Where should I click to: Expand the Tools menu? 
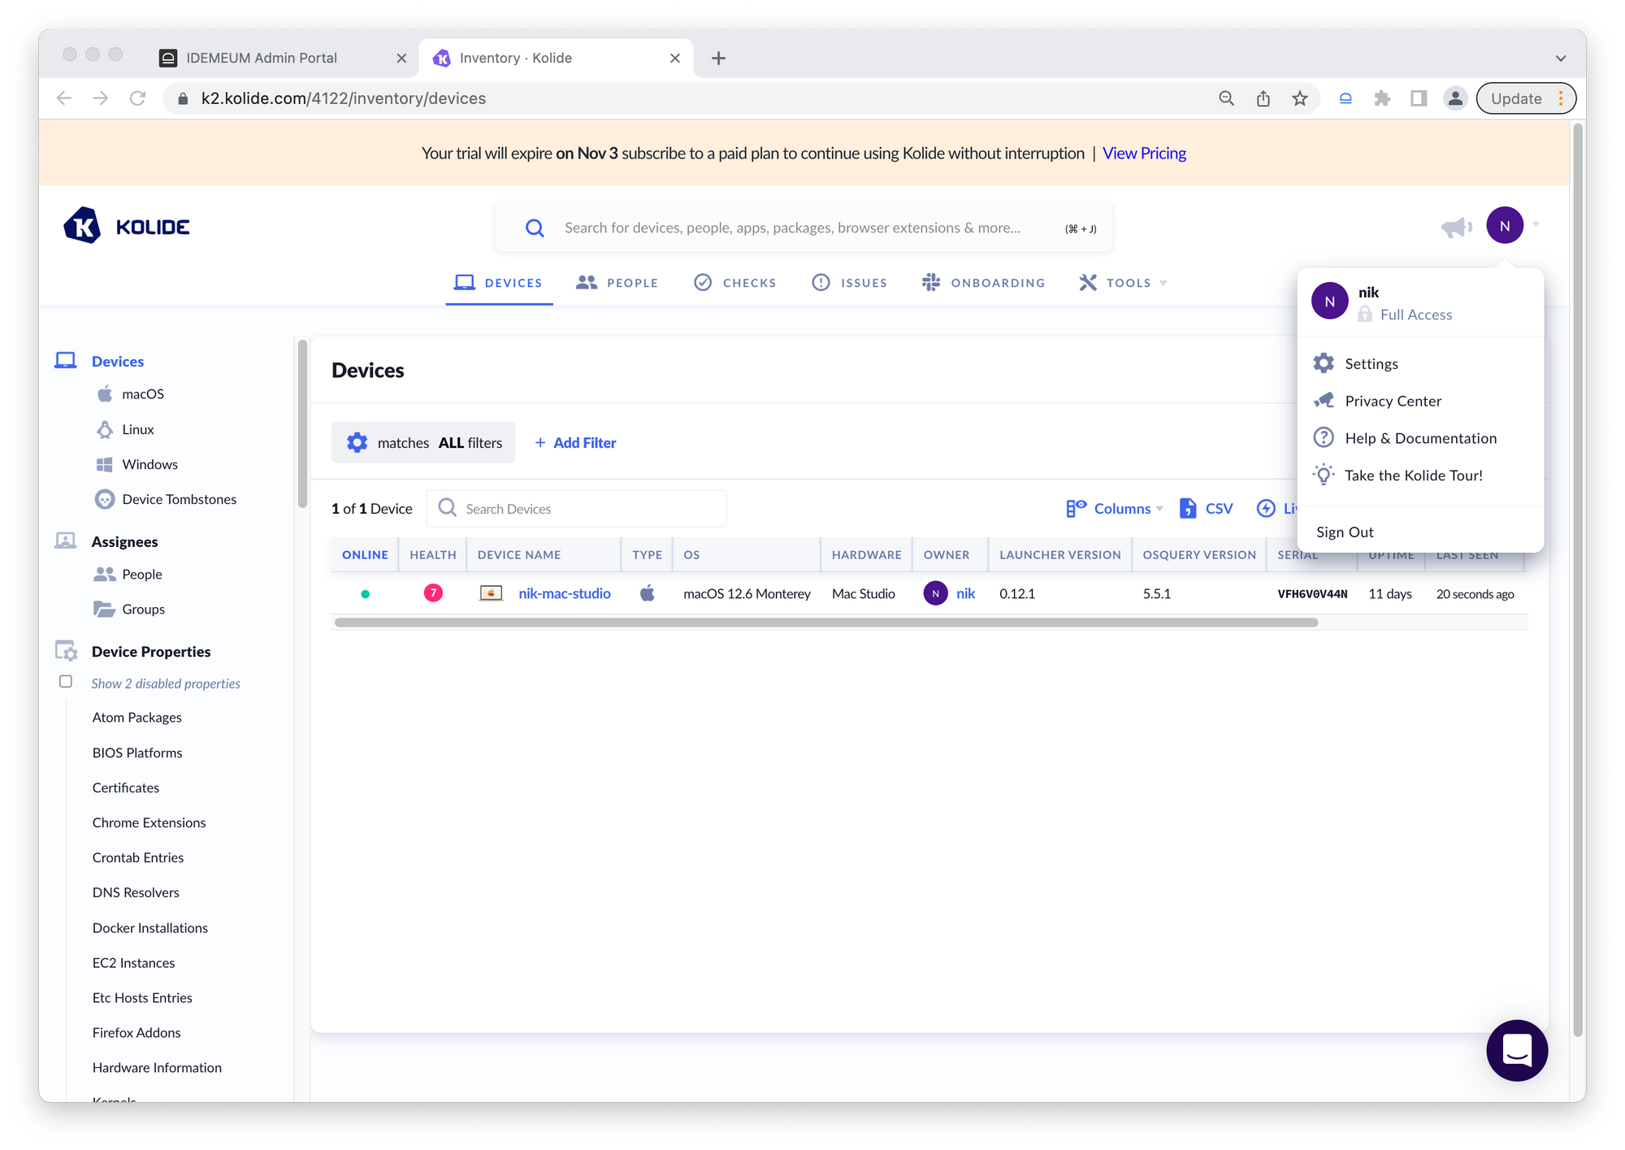coord(1123,283)
